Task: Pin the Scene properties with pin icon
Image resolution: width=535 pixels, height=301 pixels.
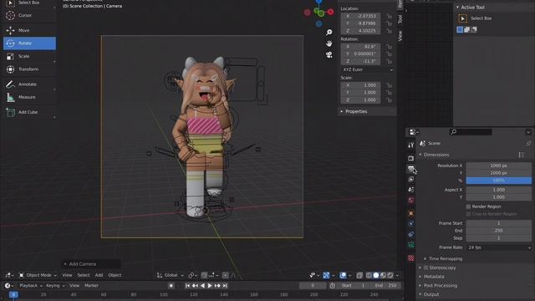Action: [x=528, y=143]
